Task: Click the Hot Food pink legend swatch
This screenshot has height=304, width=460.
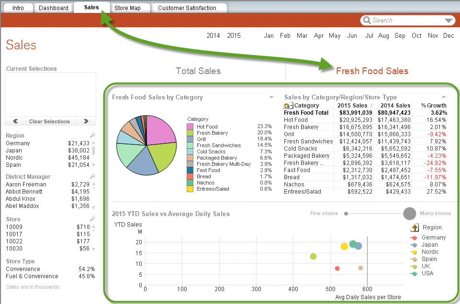Action: (190, 127)
